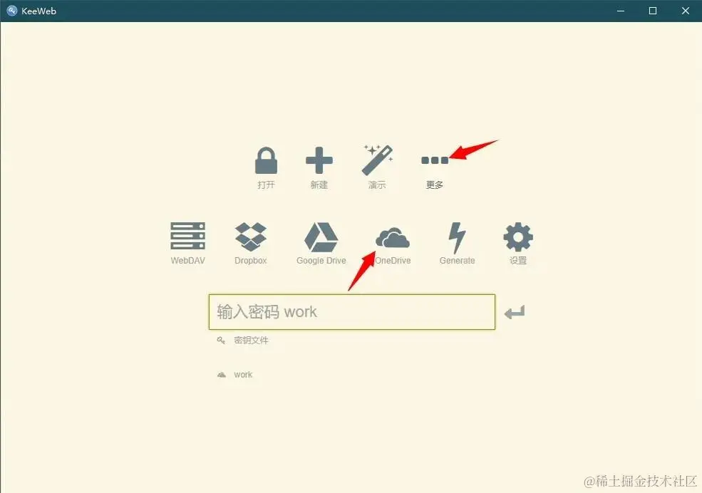The width and height of the screenshot is (702, 493).
Task: Create a new database with plus icon
Action: 319,160
